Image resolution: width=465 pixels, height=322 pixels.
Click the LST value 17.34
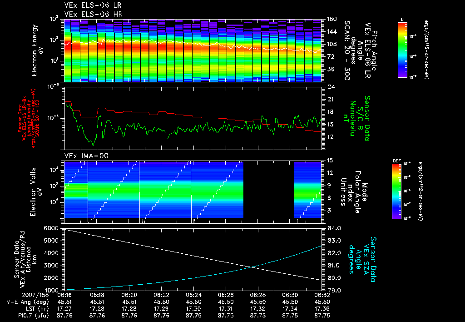[290, 309]
